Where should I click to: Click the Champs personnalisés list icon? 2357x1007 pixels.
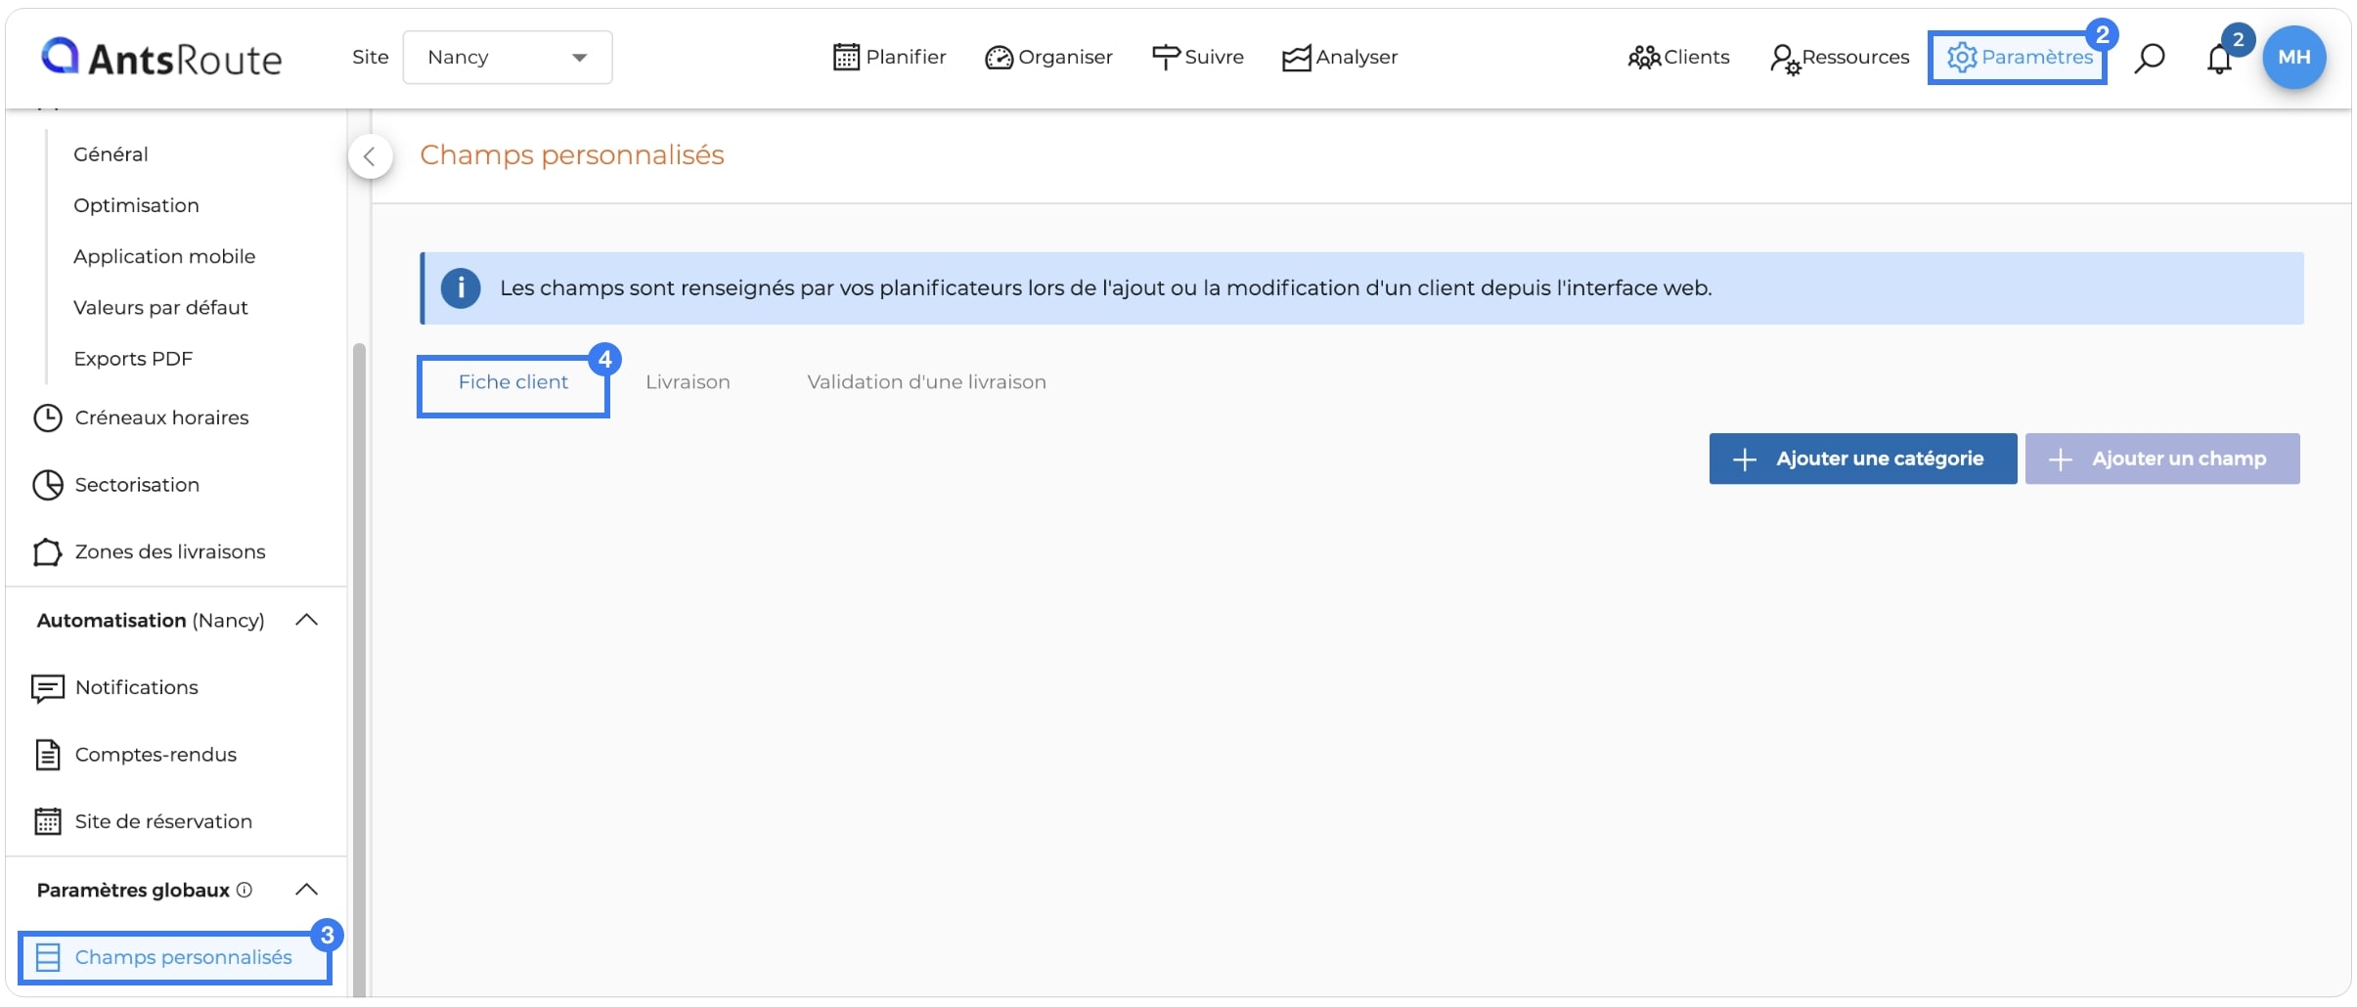tap(48, 957)
